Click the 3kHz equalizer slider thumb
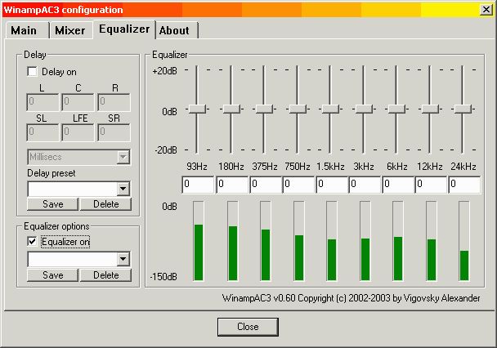The width and height of the screenshot is (497, 348). tap(364, 109)
